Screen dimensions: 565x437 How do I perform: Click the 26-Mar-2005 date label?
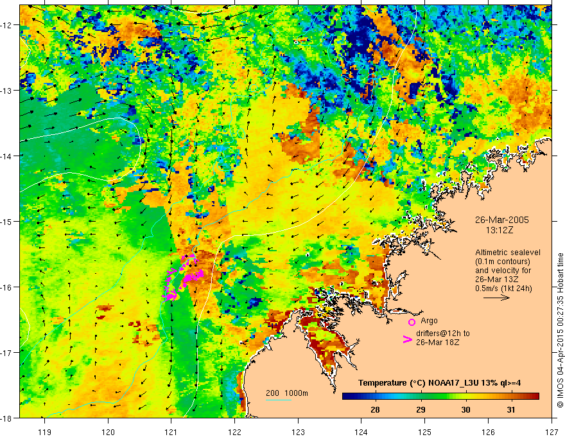click(502, 220)
